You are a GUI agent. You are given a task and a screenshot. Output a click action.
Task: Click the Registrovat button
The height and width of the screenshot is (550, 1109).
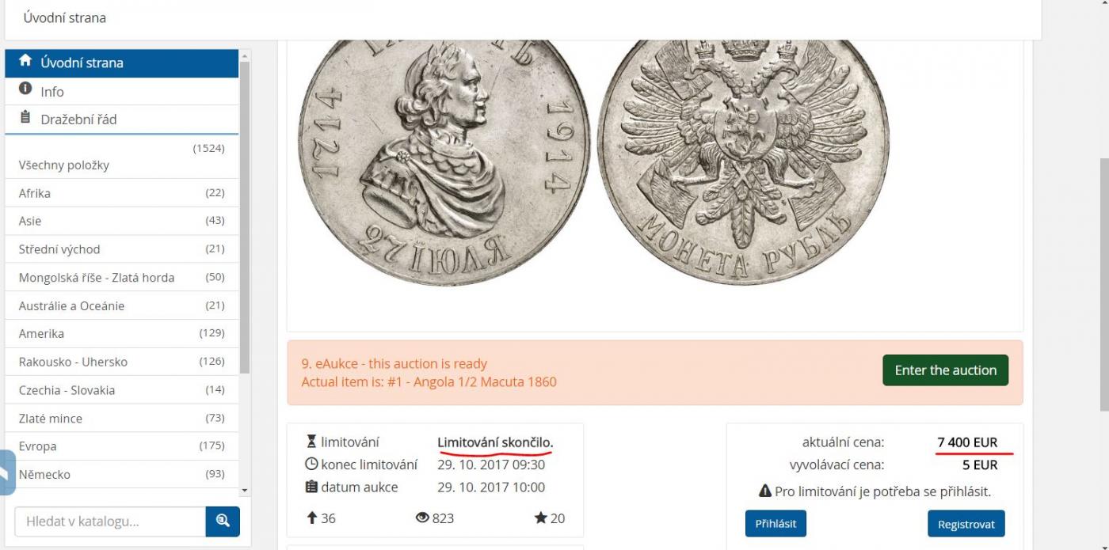(966, 524)
